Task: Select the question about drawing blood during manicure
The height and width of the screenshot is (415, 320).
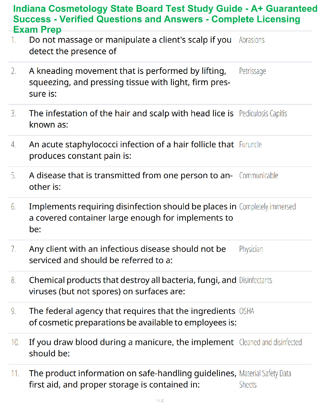Action: (131, 348)
